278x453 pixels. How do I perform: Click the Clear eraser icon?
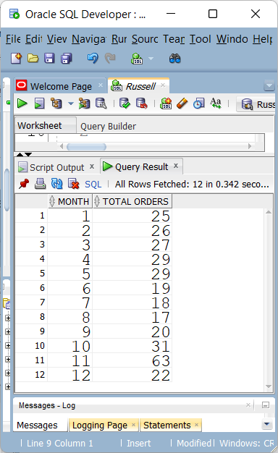(182, 103)
